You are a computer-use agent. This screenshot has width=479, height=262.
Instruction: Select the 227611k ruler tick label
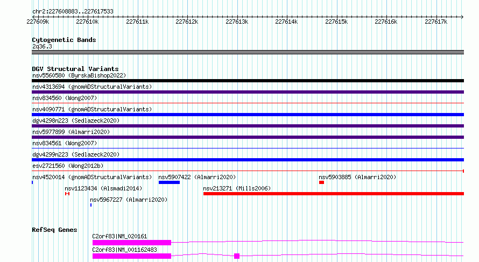pos(137,22)
